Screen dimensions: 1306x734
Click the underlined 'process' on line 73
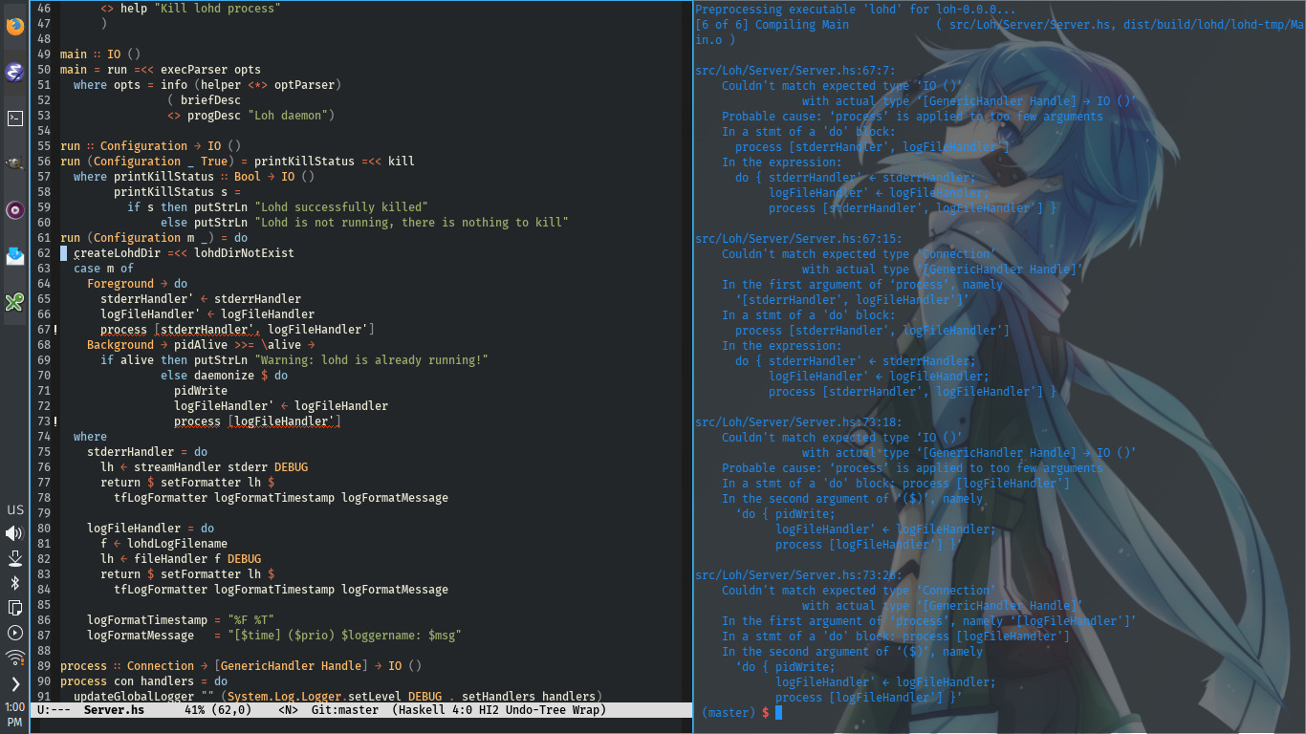197,421
